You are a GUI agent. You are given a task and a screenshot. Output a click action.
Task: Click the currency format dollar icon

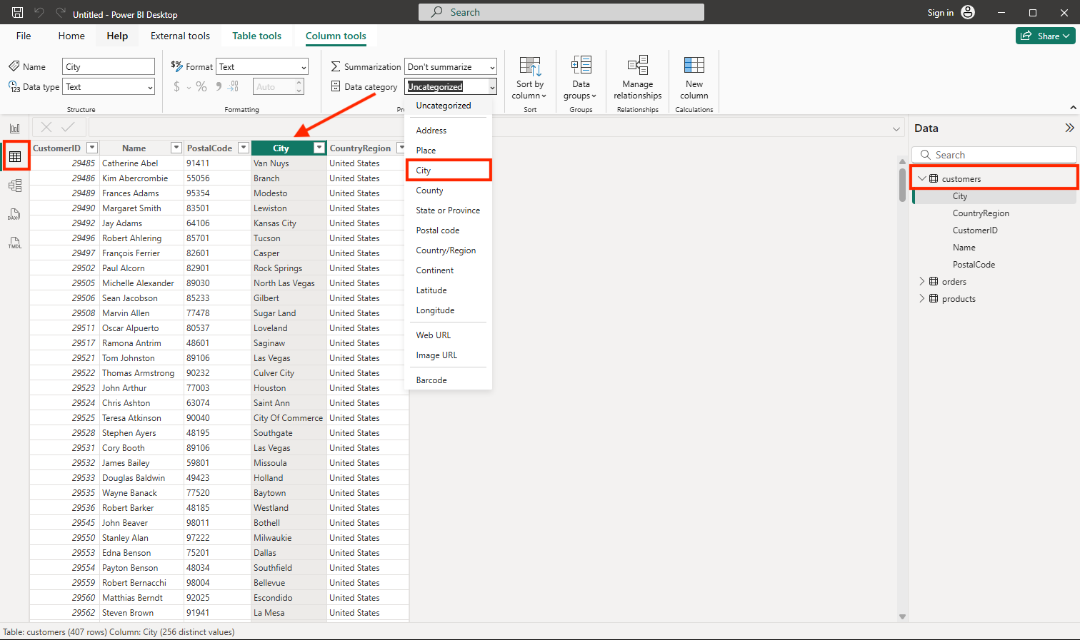tap(177, 86)
